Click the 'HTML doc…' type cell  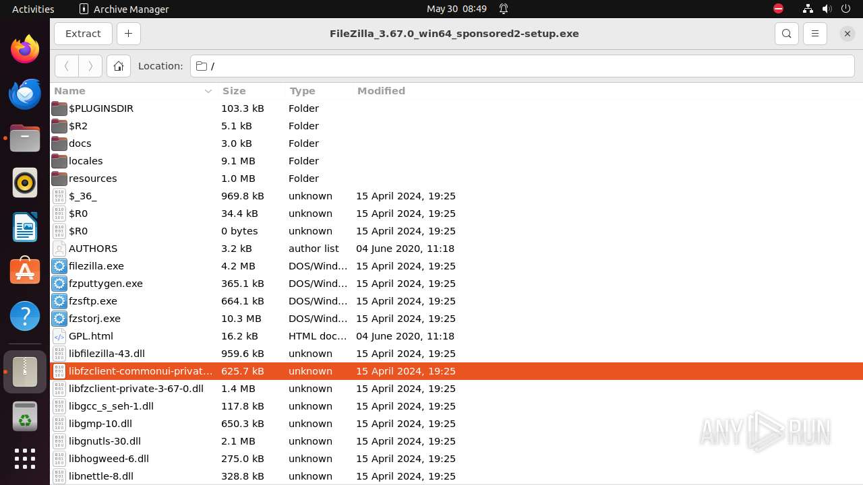tap(318, 336)
